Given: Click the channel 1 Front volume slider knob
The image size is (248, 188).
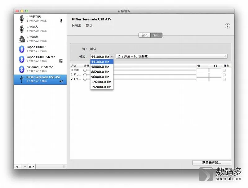Looking at the screenshot, I should coord(85,75).
